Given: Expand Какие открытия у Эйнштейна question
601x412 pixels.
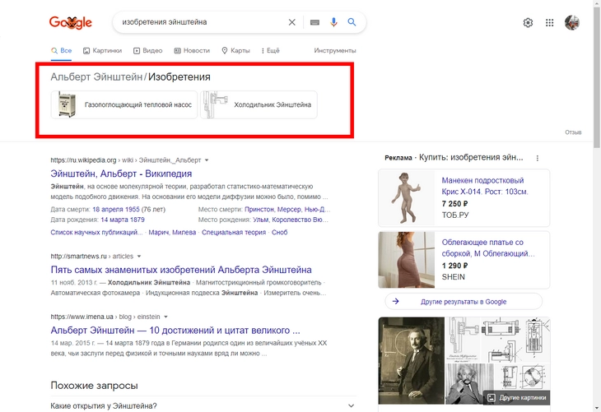Looking at the screenshot, I should 203,405.
